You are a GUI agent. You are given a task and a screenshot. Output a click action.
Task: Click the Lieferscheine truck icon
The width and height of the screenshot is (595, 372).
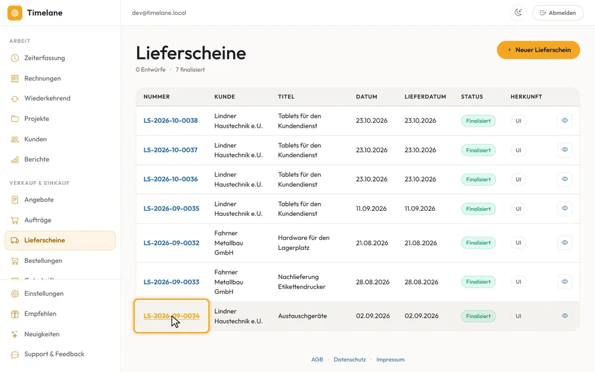(15, 241)
